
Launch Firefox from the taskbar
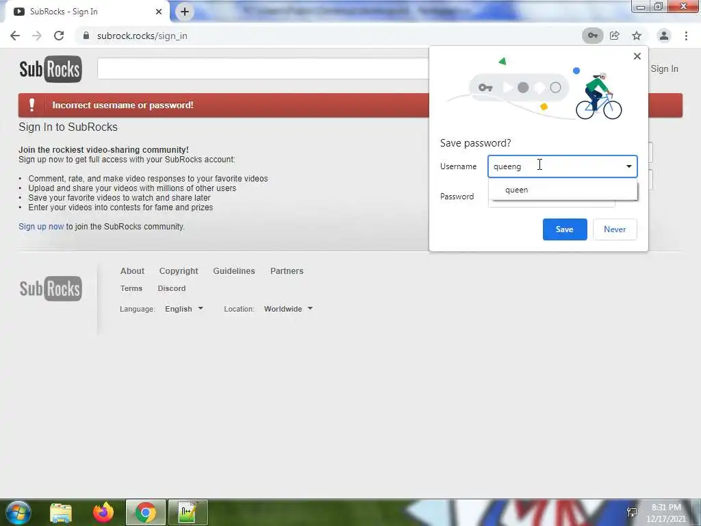tap(103, 512)
